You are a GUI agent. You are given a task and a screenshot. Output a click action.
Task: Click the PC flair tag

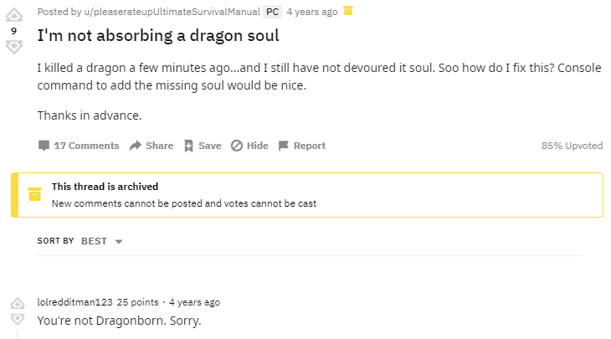click(272, 12)
